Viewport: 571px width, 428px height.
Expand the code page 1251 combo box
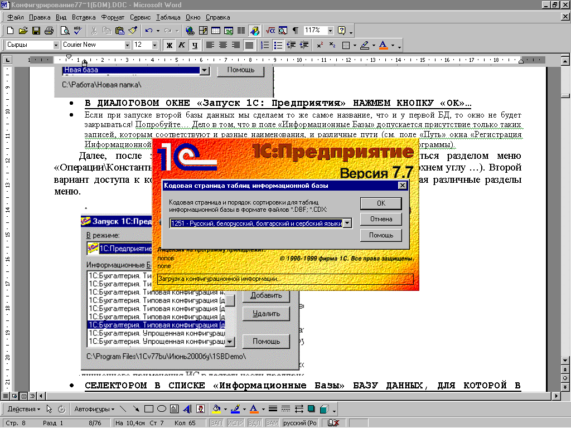(347, 223)
